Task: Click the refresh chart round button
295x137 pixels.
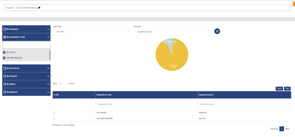Action: pyautogui.click(x=217, y=31)
